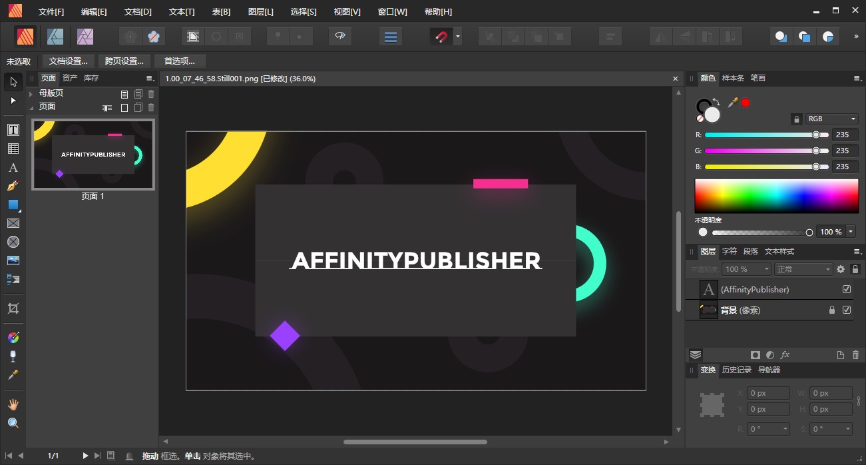Switch to the 历史记录 tab
This screenshot has width=866, height=465.
pos(737,370)
